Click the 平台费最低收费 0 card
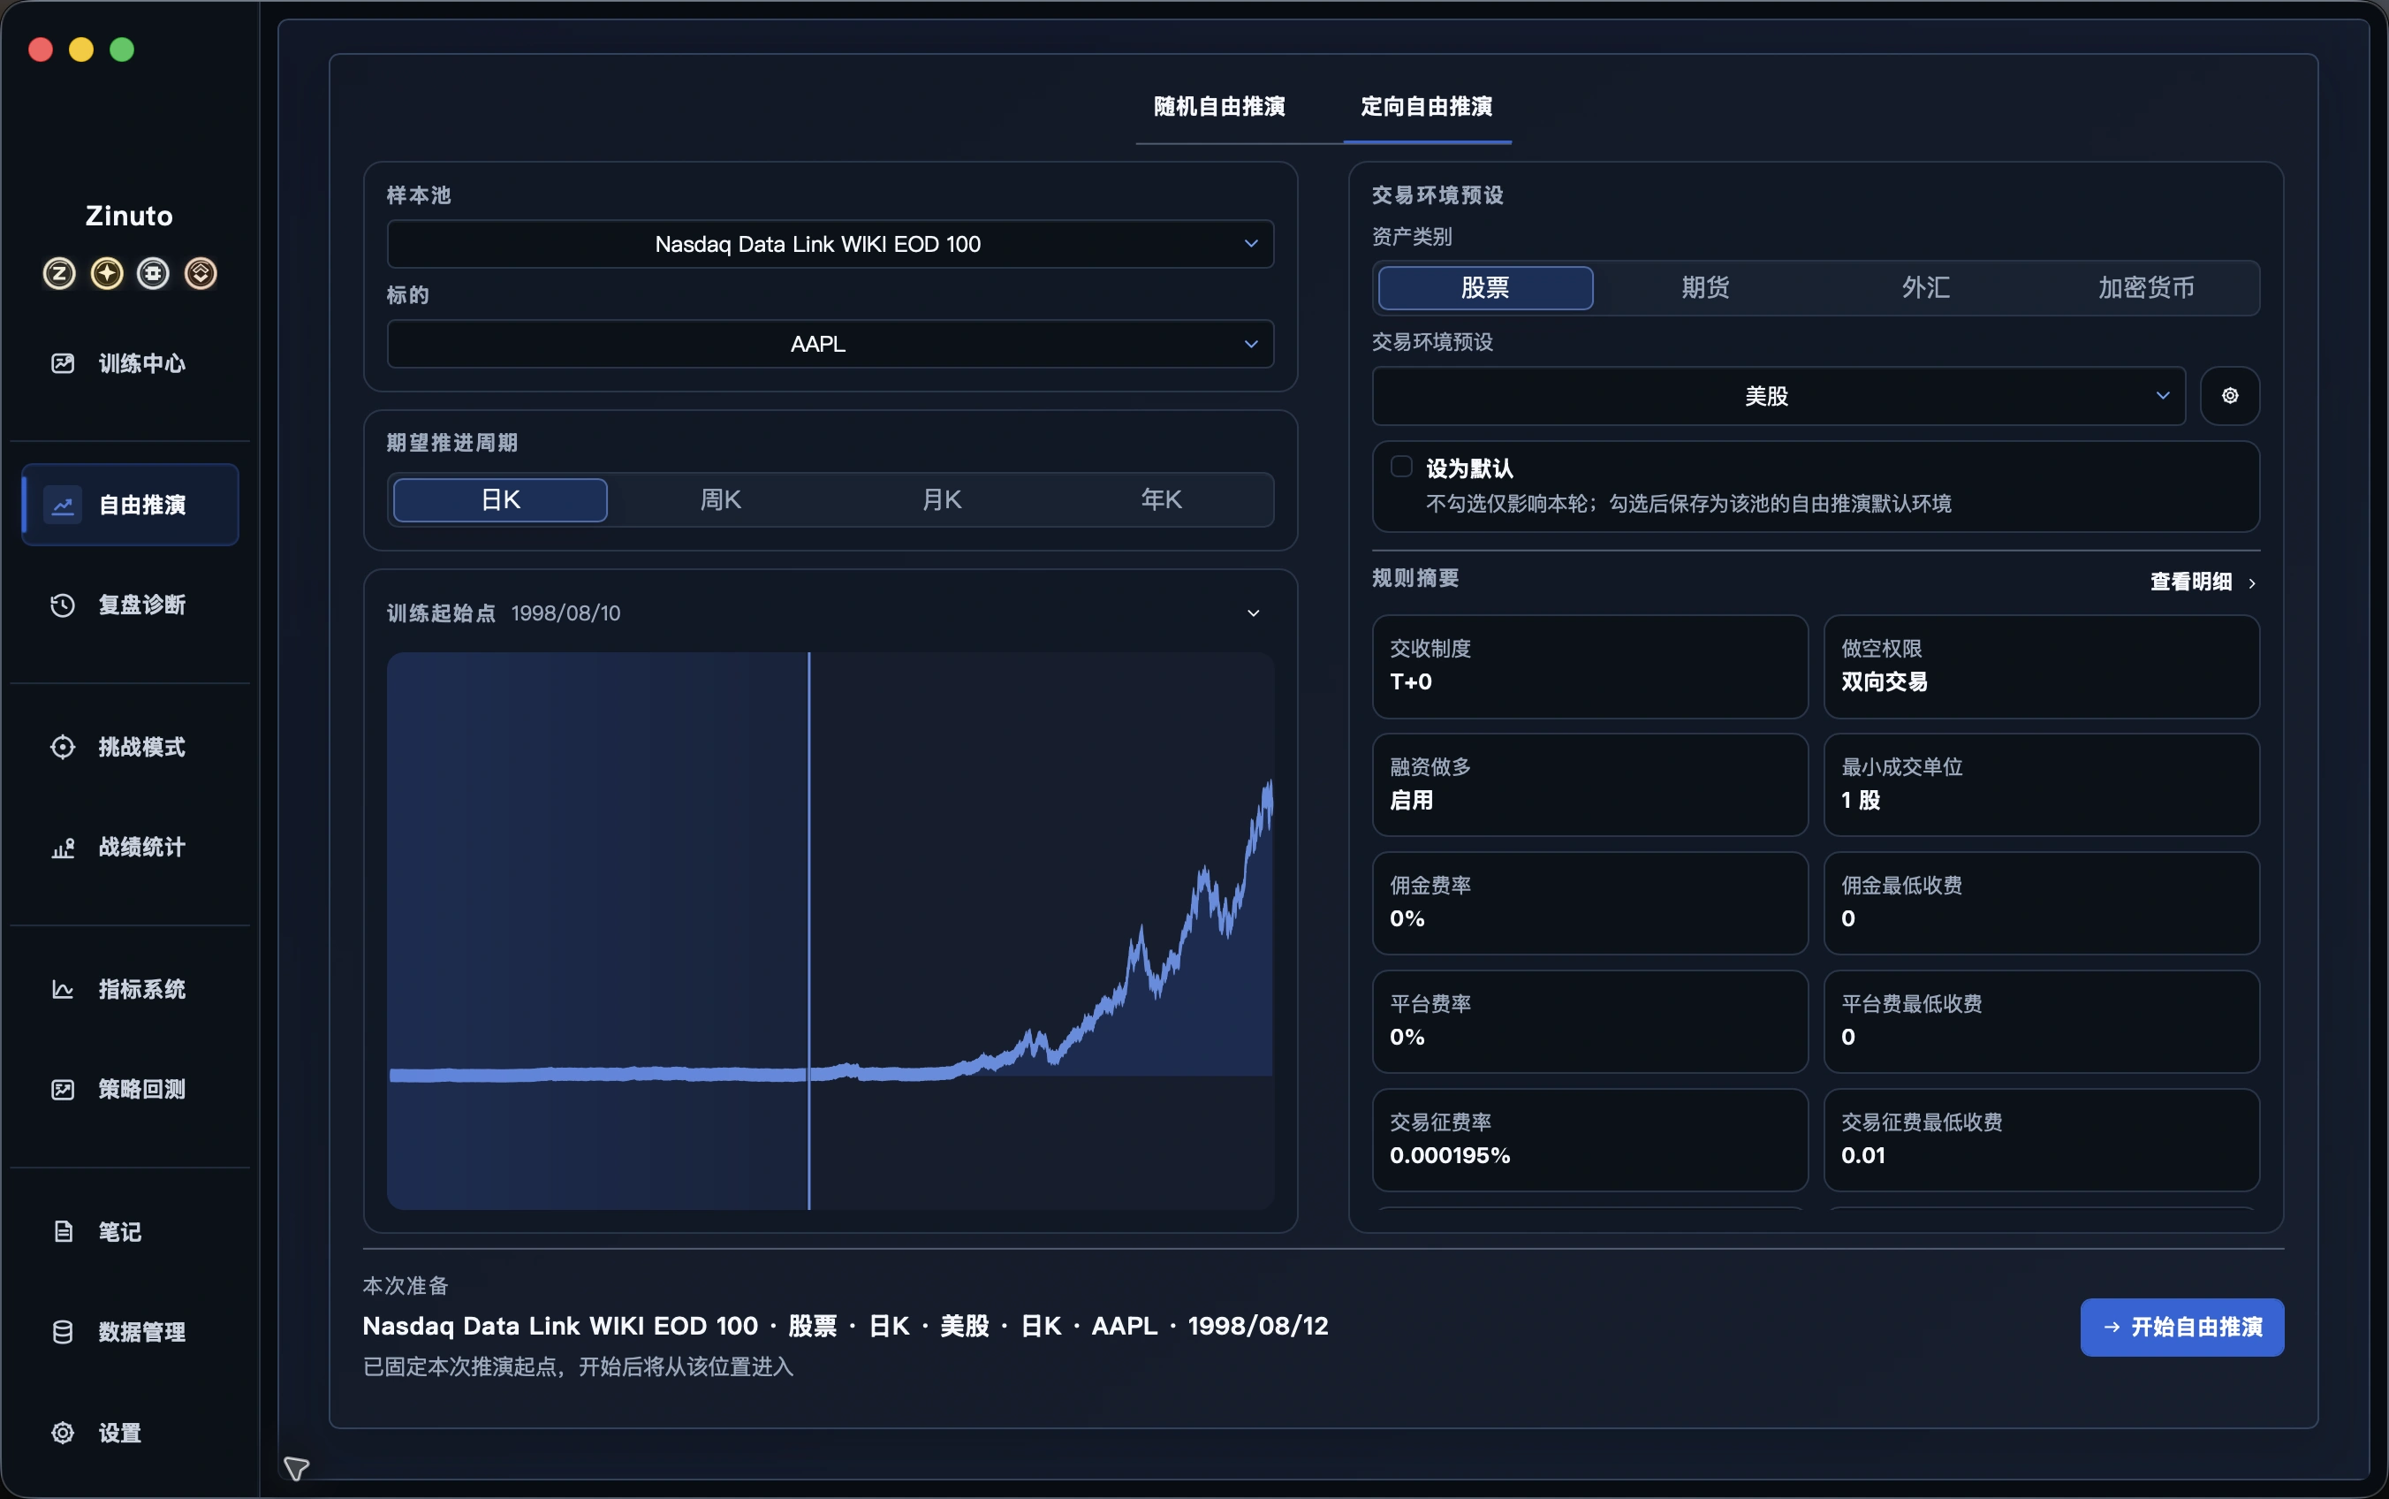This screenshot has width=2389, height=1499. (x=2041, y=1021)
